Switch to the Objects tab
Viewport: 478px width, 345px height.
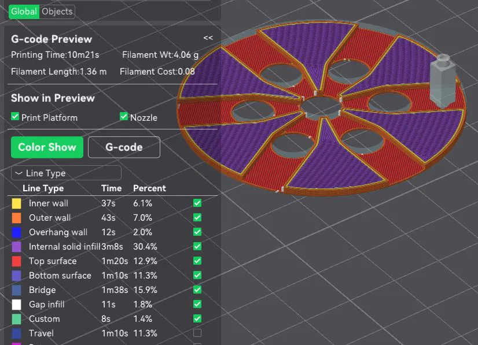57,12
